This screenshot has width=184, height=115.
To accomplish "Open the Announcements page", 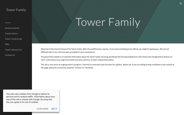I will (x=12, y=28).
